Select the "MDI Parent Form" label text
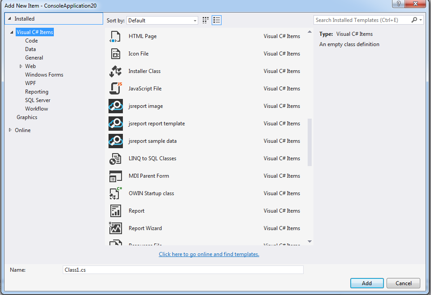Screen dimensions: 431x295 coord(149,176)
